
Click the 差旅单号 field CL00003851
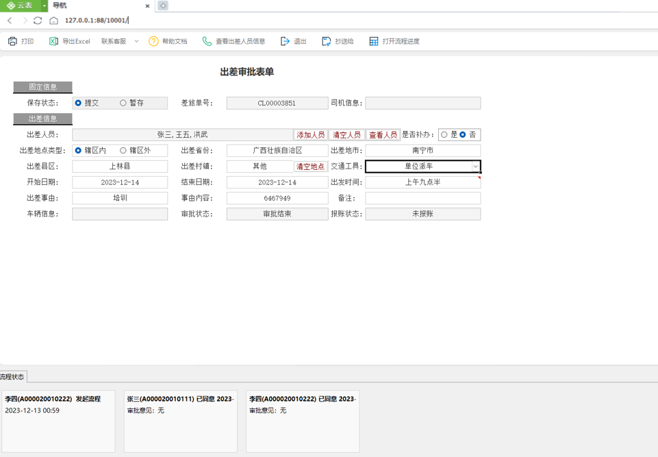coord(277,103)
